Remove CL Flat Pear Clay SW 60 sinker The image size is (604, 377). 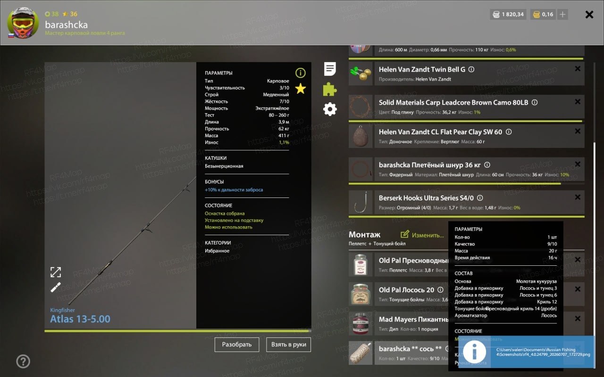coord(578,131)
